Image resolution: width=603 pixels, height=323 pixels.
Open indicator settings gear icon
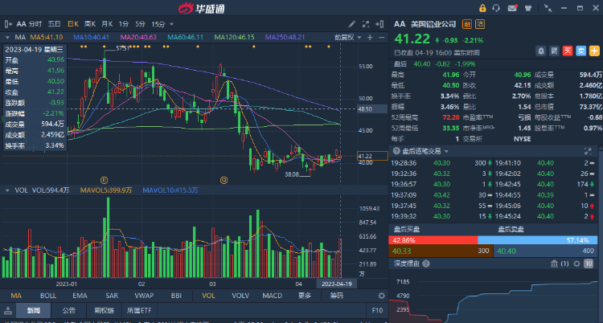tap(381, 296)
